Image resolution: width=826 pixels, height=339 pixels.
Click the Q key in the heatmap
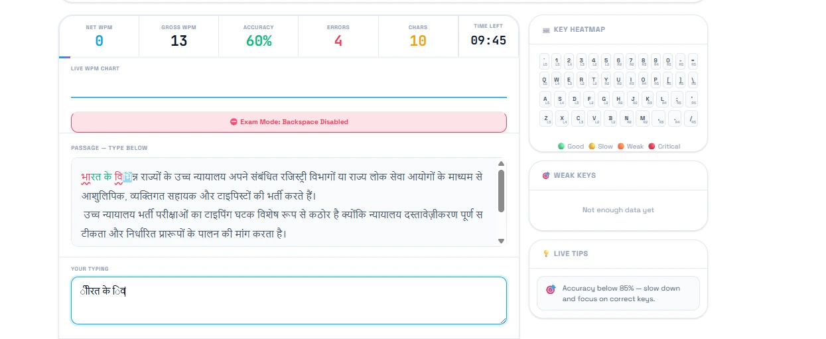tap(544, 80)
